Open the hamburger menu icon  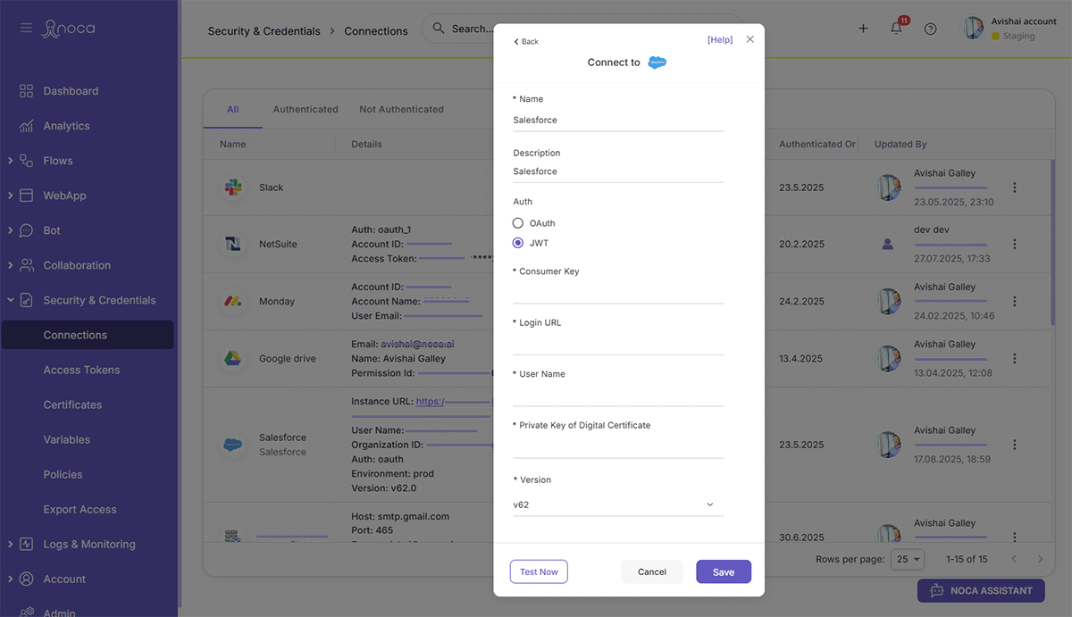pyautogui.click(x=27, y=29)
